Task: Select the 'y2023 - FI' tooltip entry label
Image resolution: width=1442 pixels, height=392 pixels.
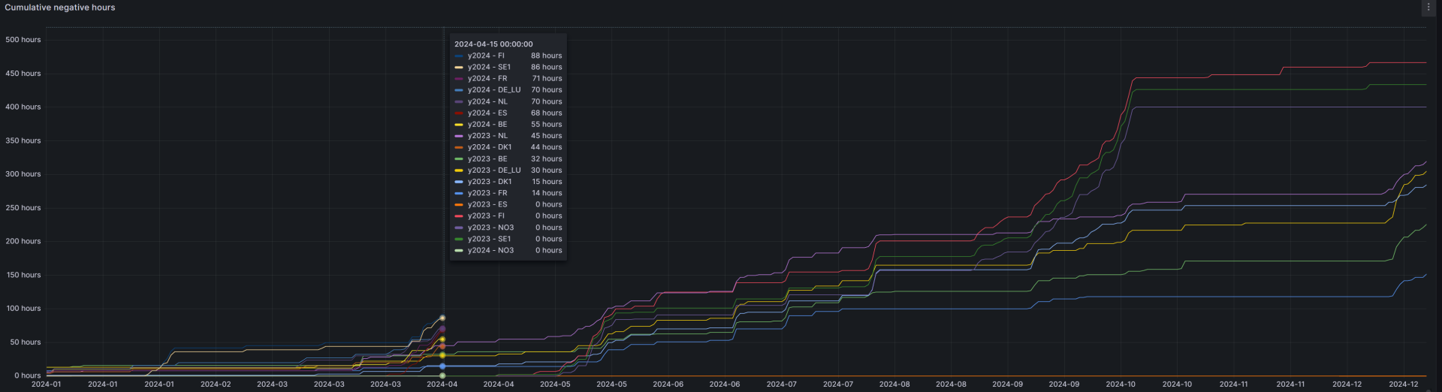Action: (486, 216)
